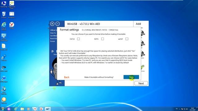Click the Add heading in right panel
198x111 pixels.
pyautogui.click(x=138, y=24)
